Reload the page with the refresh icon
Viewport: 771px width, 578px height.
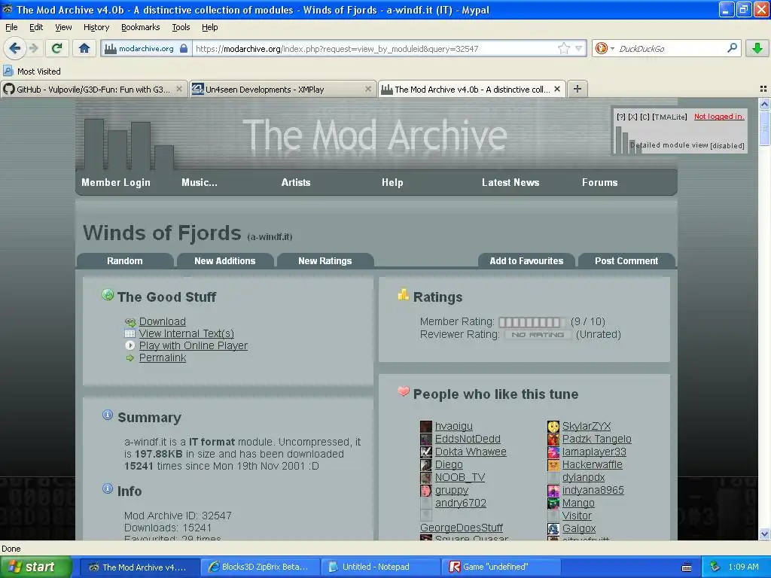(x=57, y=48)
